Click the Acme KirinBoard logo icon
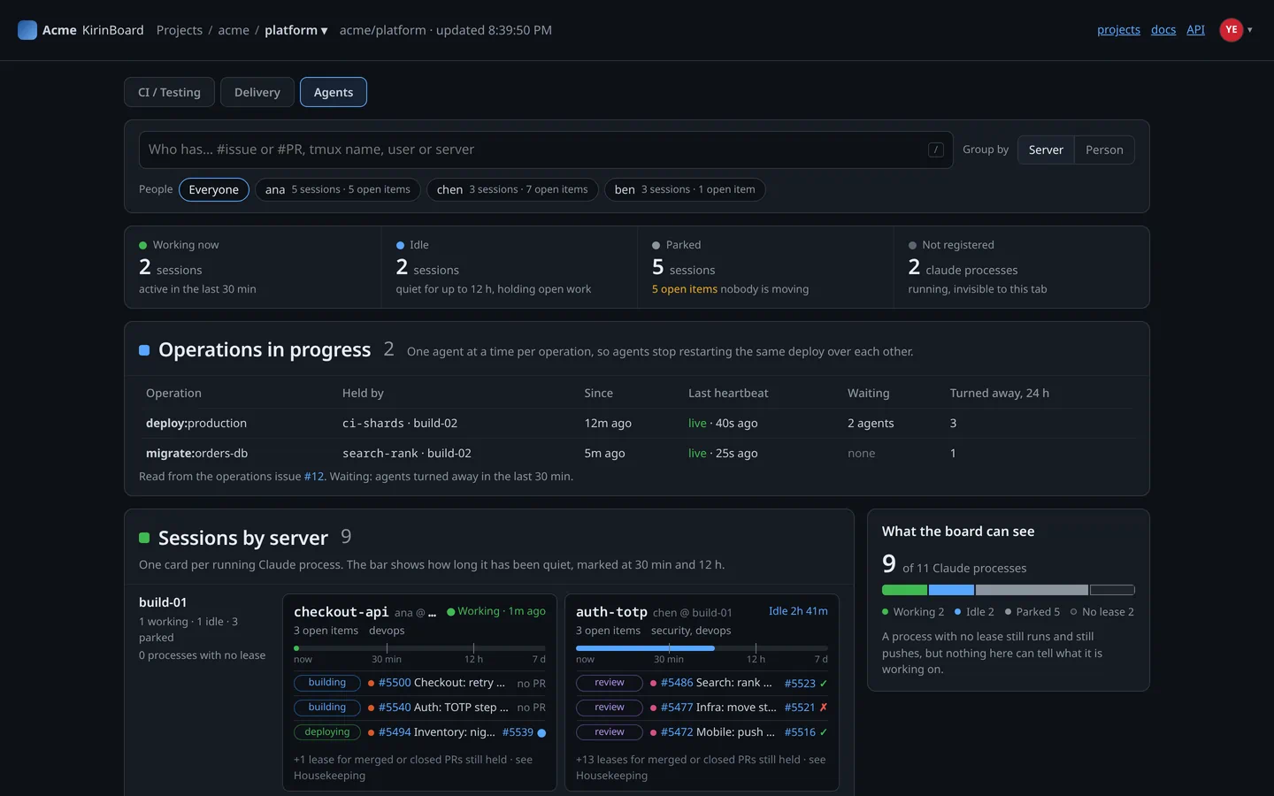This screenshot has width=1274, height=796. pyautogui.click(x=27, y=30)
